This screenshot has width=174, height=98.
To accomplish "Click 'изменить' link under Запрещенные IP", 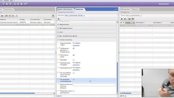I will click(76, 70).
